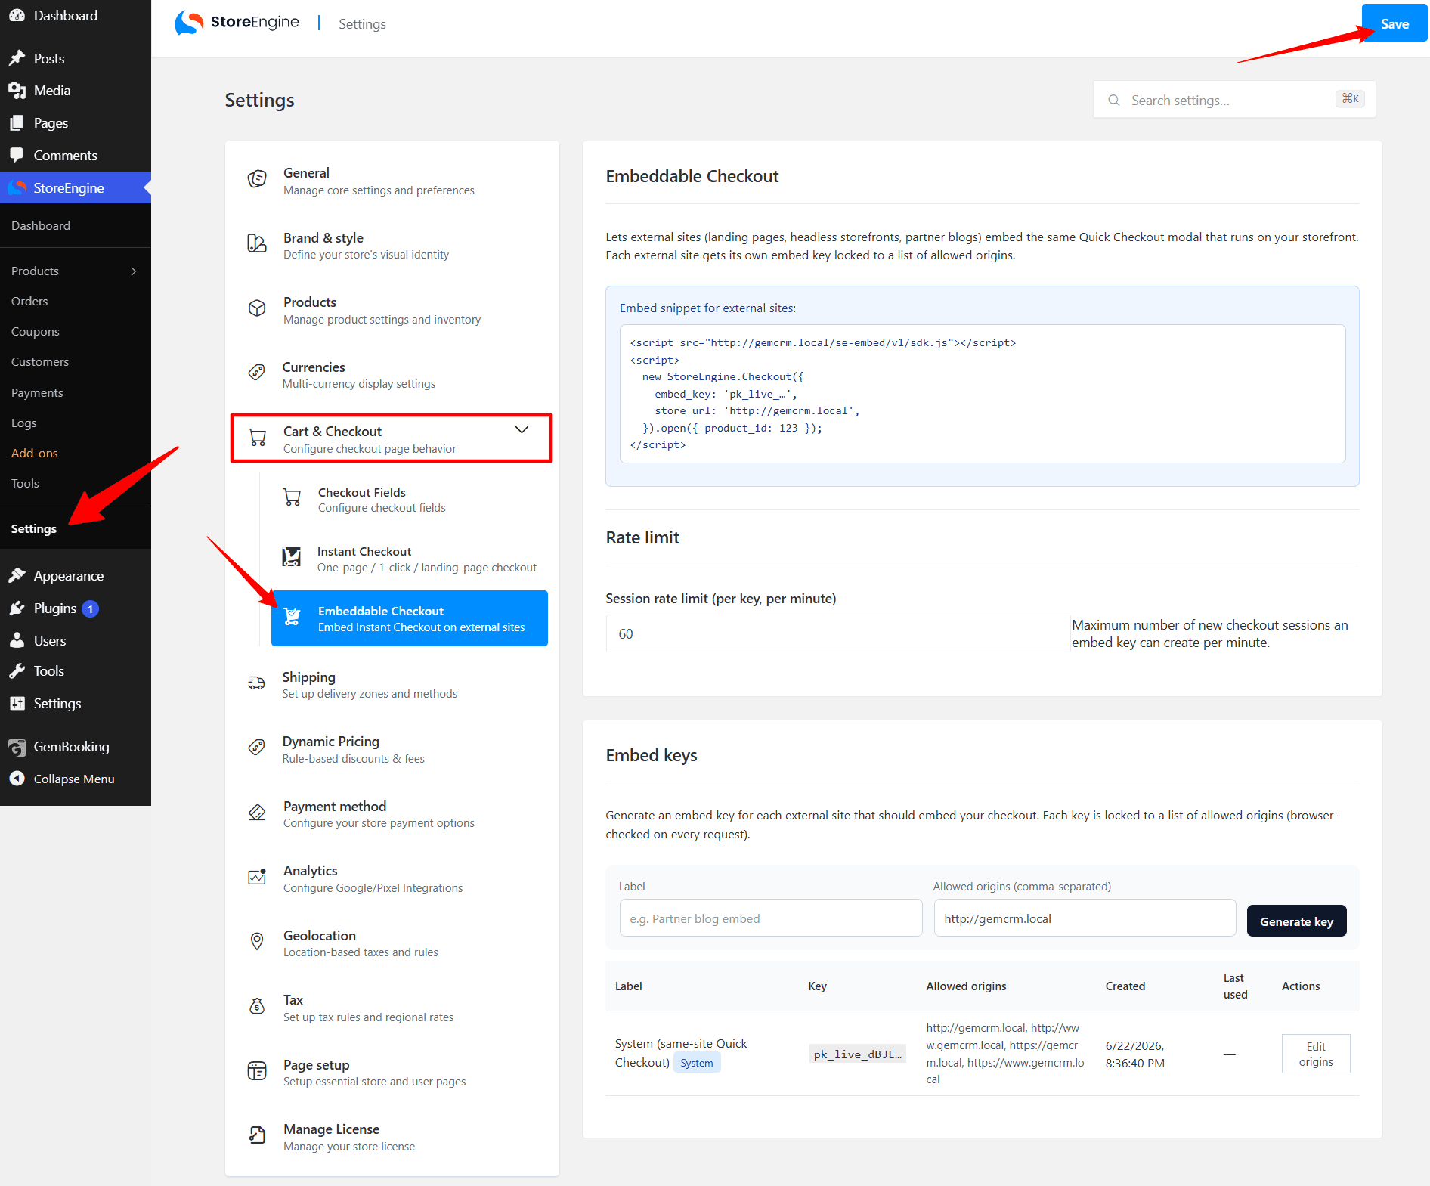Click the Cart & Checkout cart icon

tap(257, 438)
